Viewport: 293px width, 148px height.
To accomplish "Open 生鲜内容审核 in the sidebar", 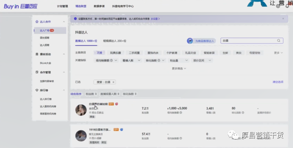I will coord(47,81).
